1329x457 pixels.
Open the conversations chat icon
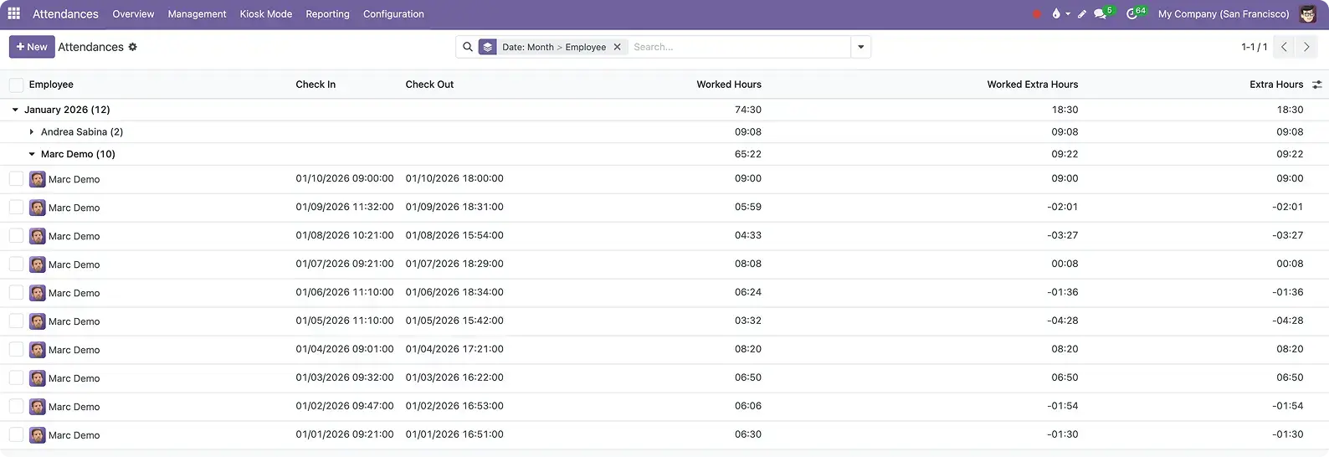coord(1100,14)
